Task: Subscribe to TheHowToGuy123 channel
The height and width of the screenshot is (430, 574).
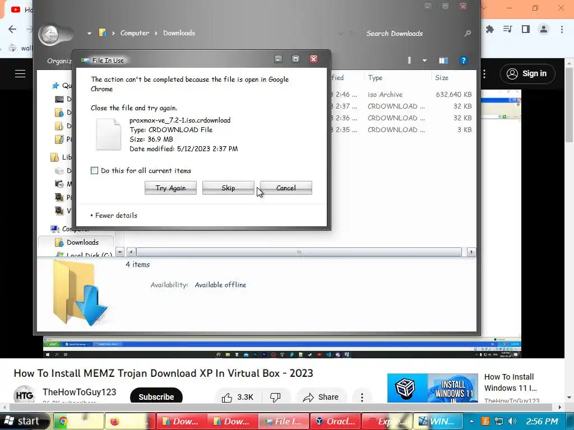Action: click(x=156, y=397)
